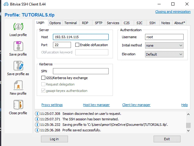The height and width of the screenshot is (146, 194).
Task: Click the Load profile icon
Action: pyautogui.click(x=18, y=27)
